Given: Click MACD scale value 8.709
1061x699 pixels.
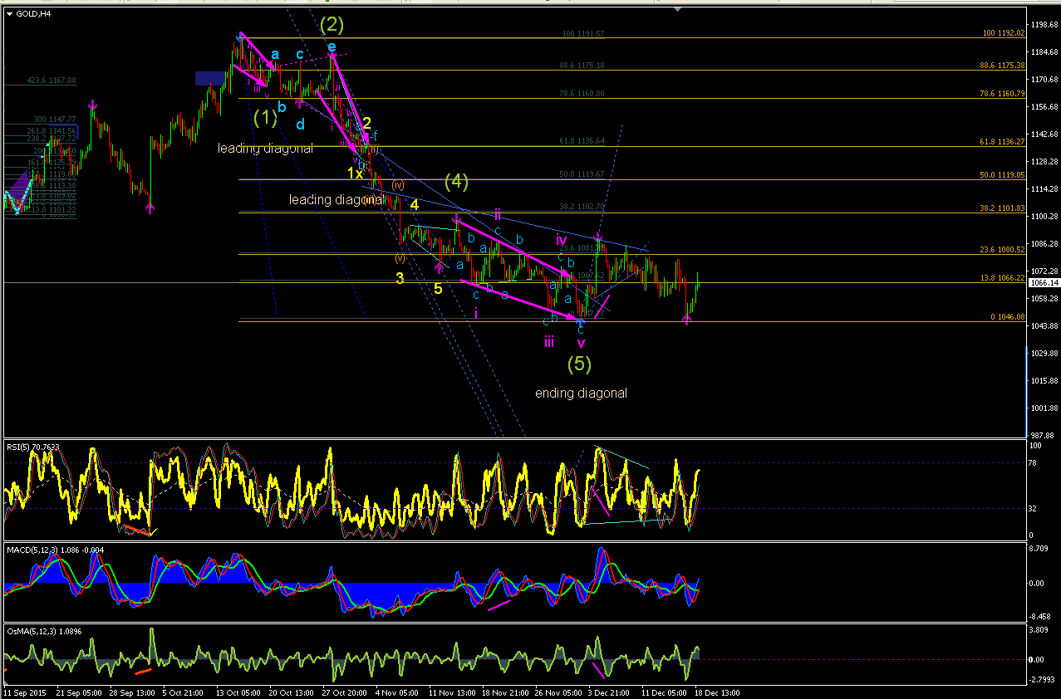Looking at the screenshot, I should click(1040, 550).
